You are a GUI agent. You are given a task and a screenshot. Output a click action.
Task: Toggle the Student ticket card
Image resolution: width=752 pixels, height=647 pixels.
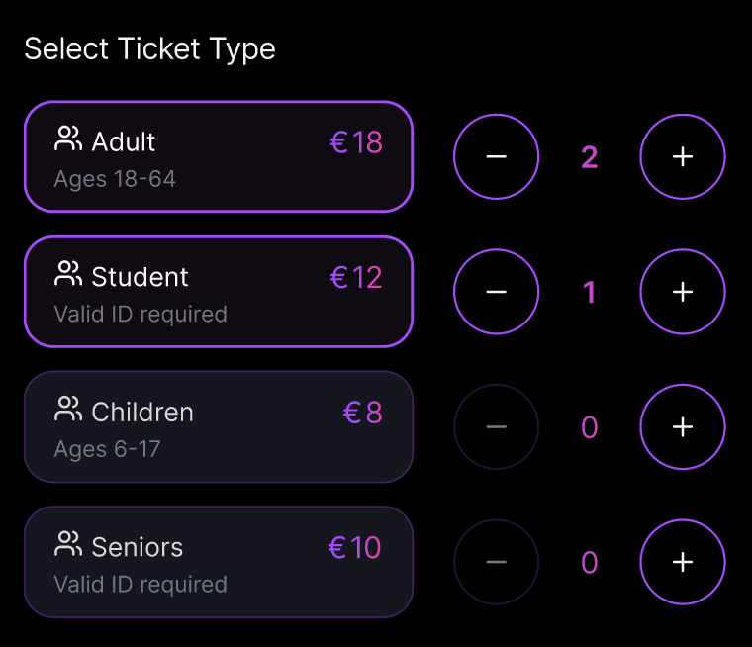(218, 292)
